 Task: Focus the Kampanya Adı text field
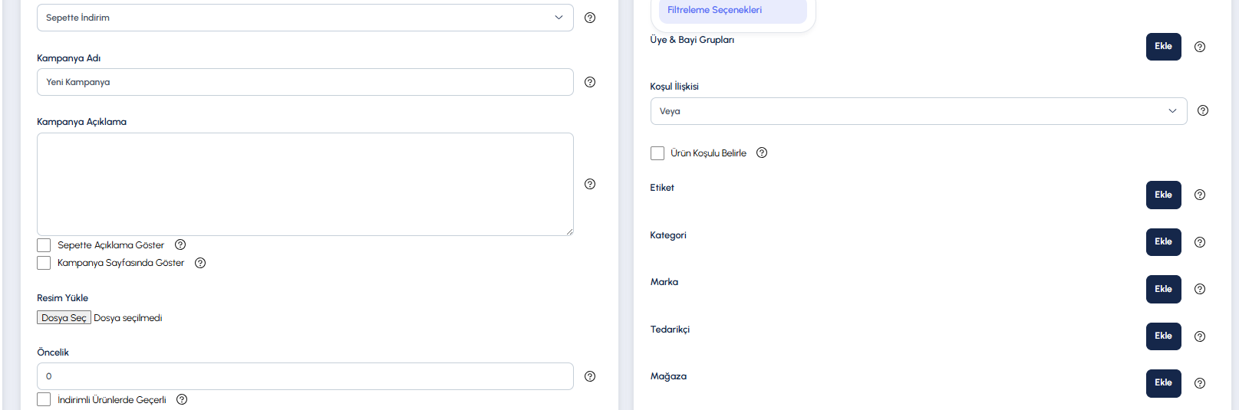coord(305,82)
